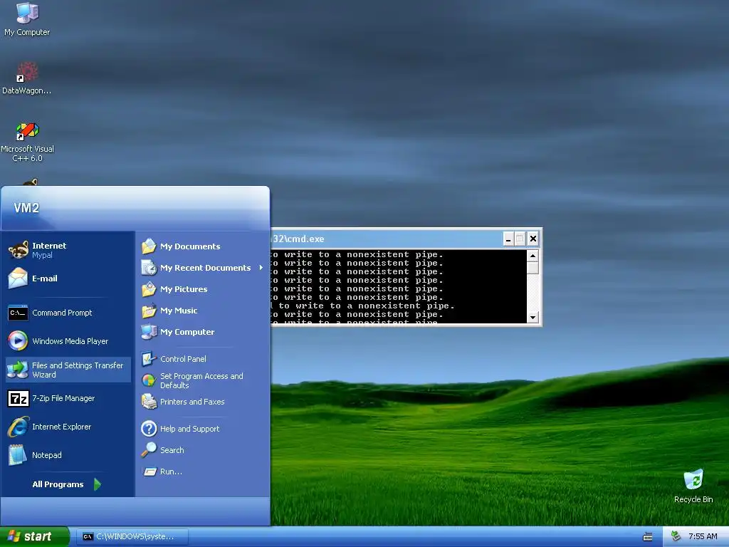Click the VM2 user name header
Screen dimensions: 729x547
click(x=26, y=207)
